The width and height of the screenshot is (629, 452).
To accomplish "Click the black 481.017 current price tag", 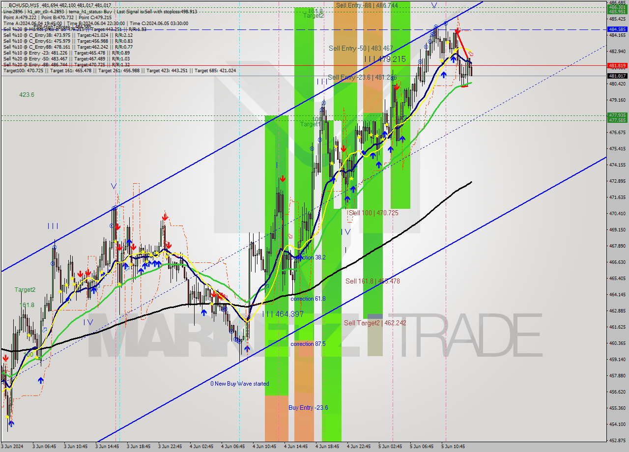I will pos(618,76).
